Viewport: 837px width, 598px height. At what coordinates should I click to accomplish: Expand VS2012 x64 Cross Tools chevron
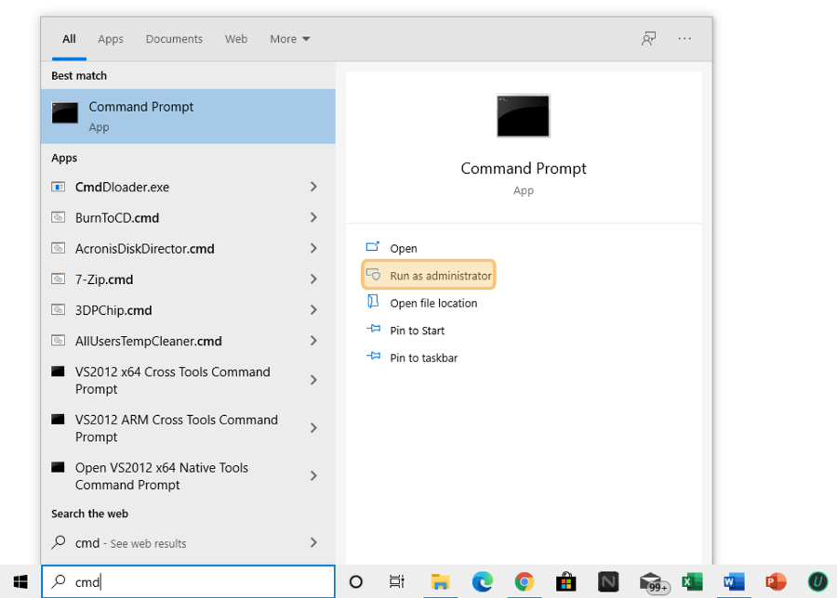click(314, 380)
